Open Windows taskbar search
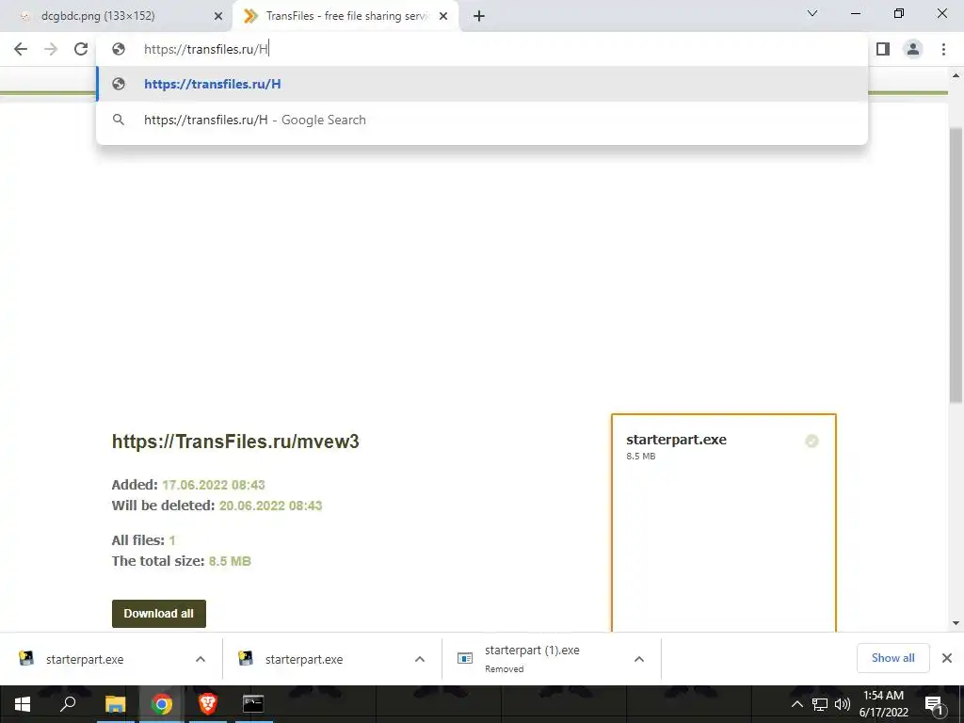 pos(68,704)
